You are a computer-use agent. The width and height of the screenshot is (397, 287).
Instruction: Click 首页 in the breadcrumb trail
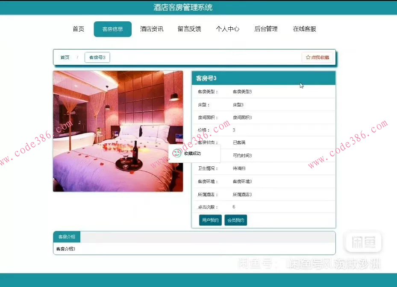click(x=64, y=57)
